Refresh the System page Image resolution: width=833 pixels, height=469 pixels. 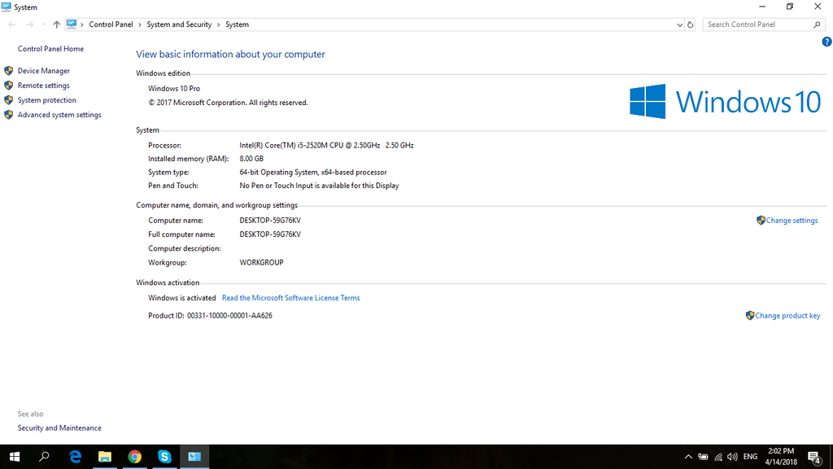coord(690,24)
